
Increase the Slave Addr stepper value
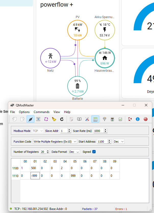[69, 130]
